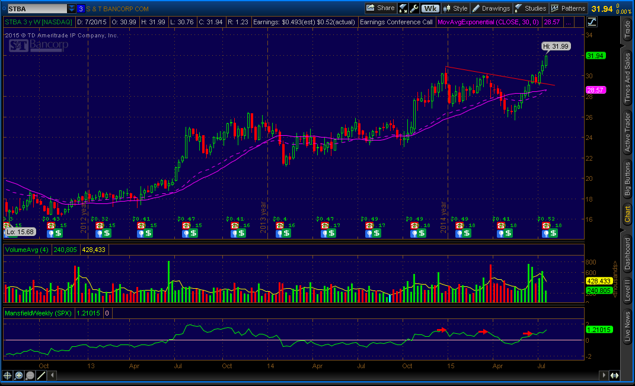This screenshot has width=635, height=386.
Task: Click the symbol input field showing STBA
Action: pyautogui.click(x=34, y=9)
